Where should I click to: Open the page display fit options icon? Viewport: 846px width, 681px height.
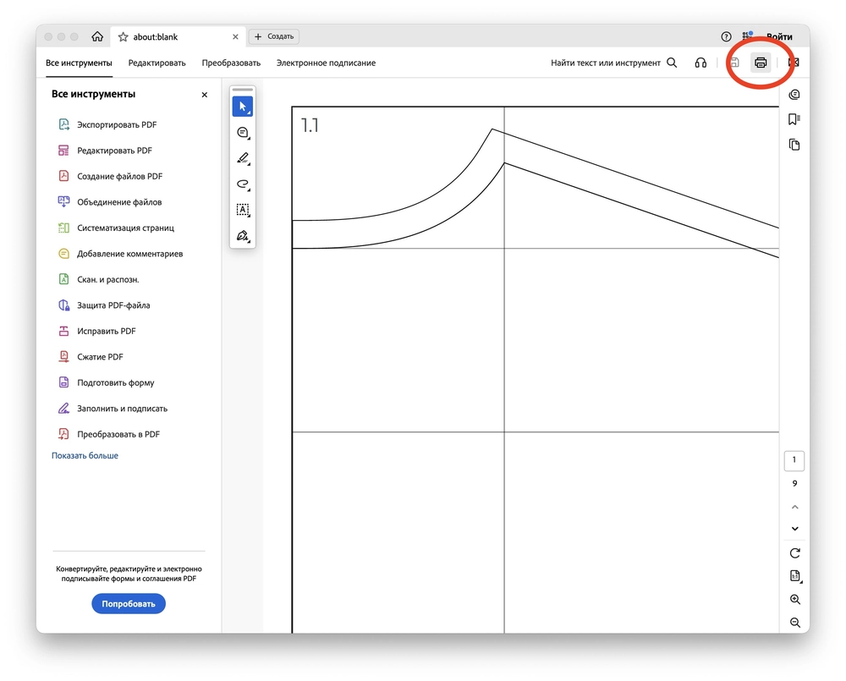point(795,576)
